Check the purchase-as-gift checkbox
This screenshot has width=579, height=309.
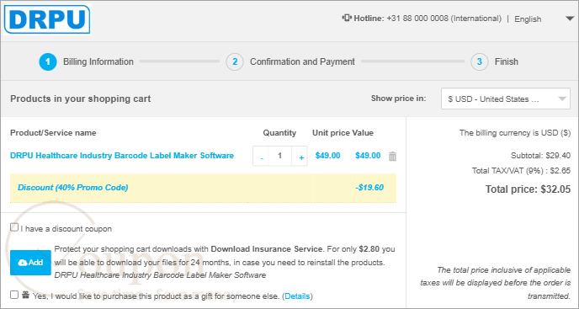[x=14, y=295]
